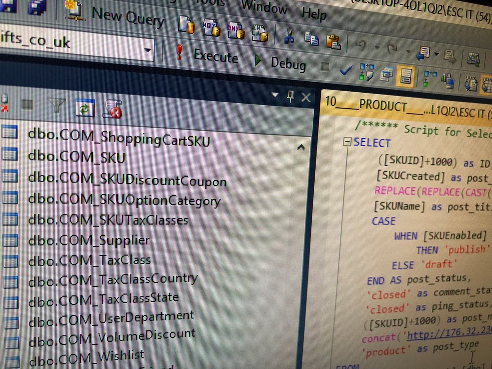Screen dimensions: 492x369
Task: Select table dbo.COM_TaxClassState
Action: 103,300
